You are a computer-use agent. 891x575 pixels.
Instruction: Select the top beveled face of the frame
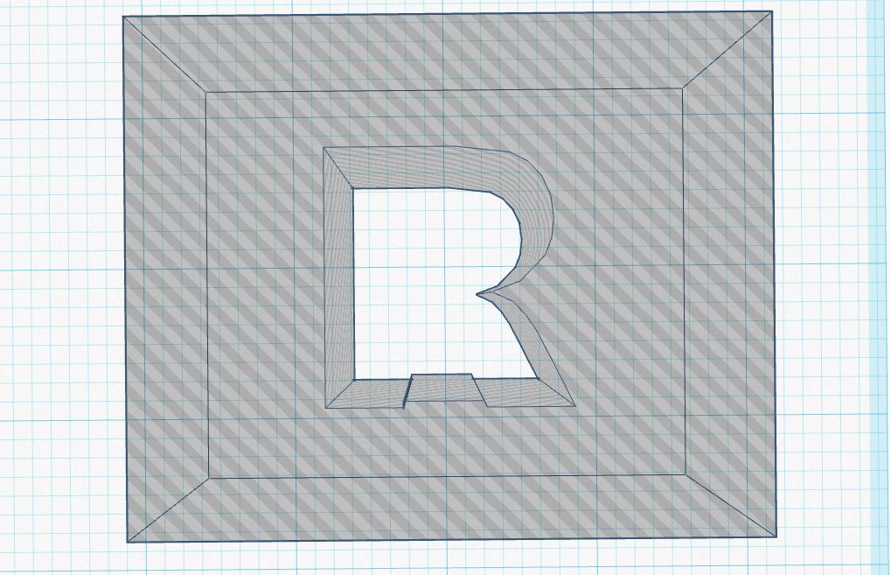446,51
